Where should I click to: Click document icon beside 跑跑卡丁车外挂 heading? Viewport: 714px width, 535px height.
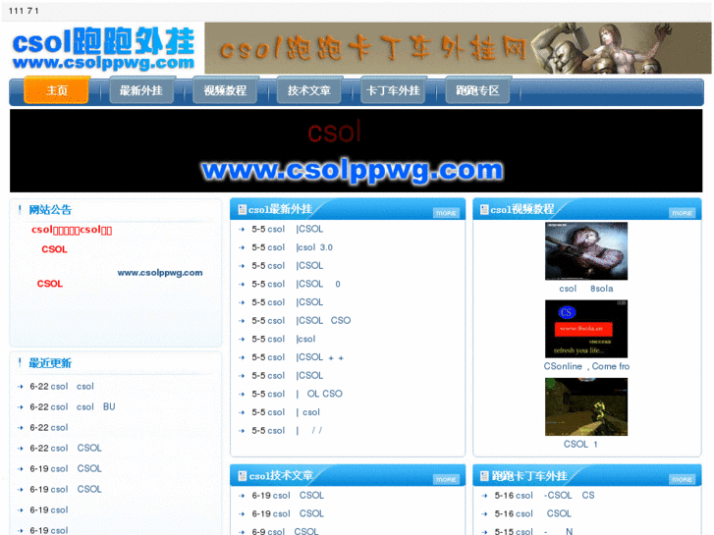484,476
